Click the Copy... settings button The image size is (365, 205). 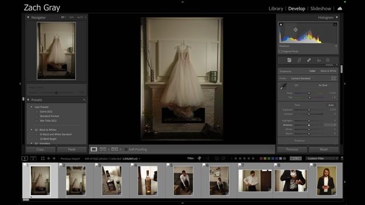[x=40, y=149]
